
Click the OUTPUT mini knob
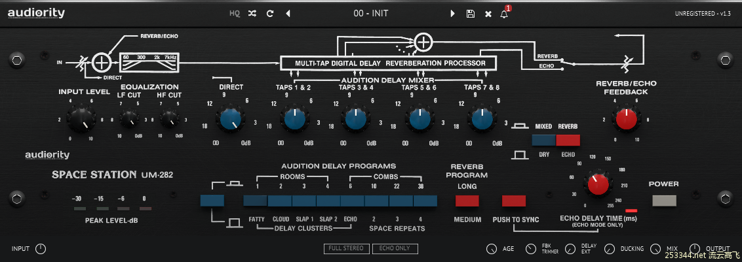pyautogui.click(x=695, y=249)
